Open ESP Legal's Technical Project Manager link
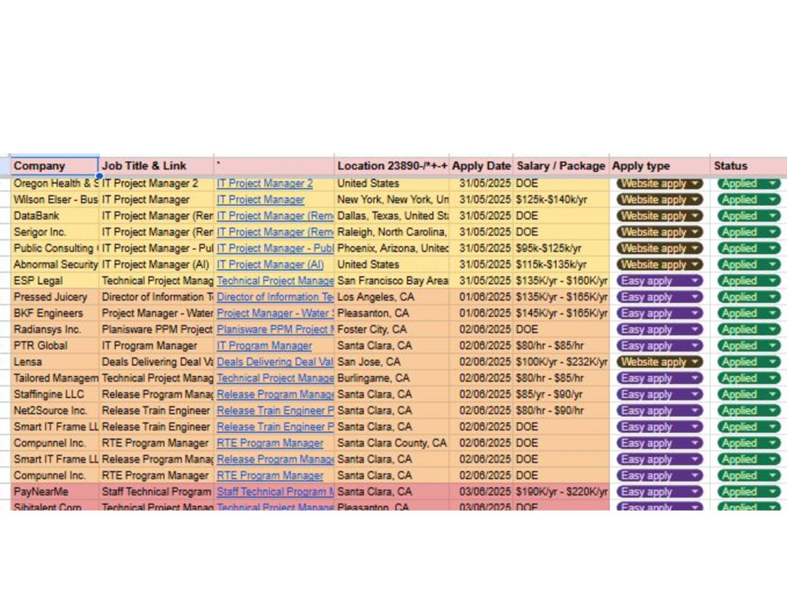This screenshot has height=590, width=787. (275, 281)
